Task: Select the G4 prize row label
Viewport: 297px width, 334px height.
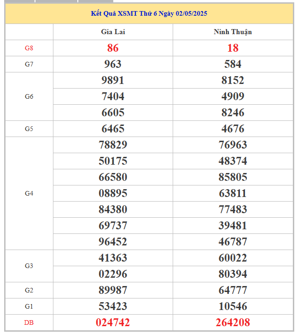Action: [29, 193]
